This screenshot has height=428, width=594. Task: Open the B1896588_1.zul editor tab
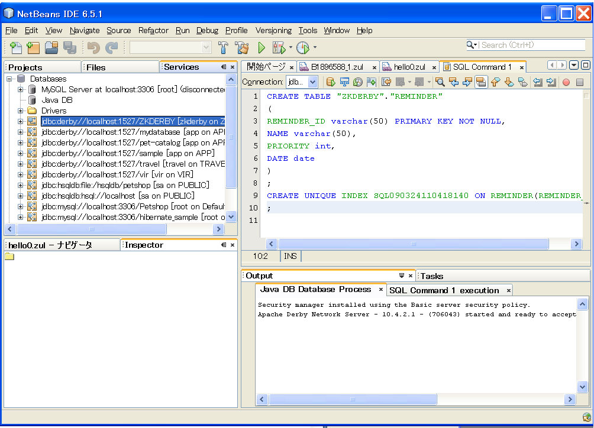337,67
